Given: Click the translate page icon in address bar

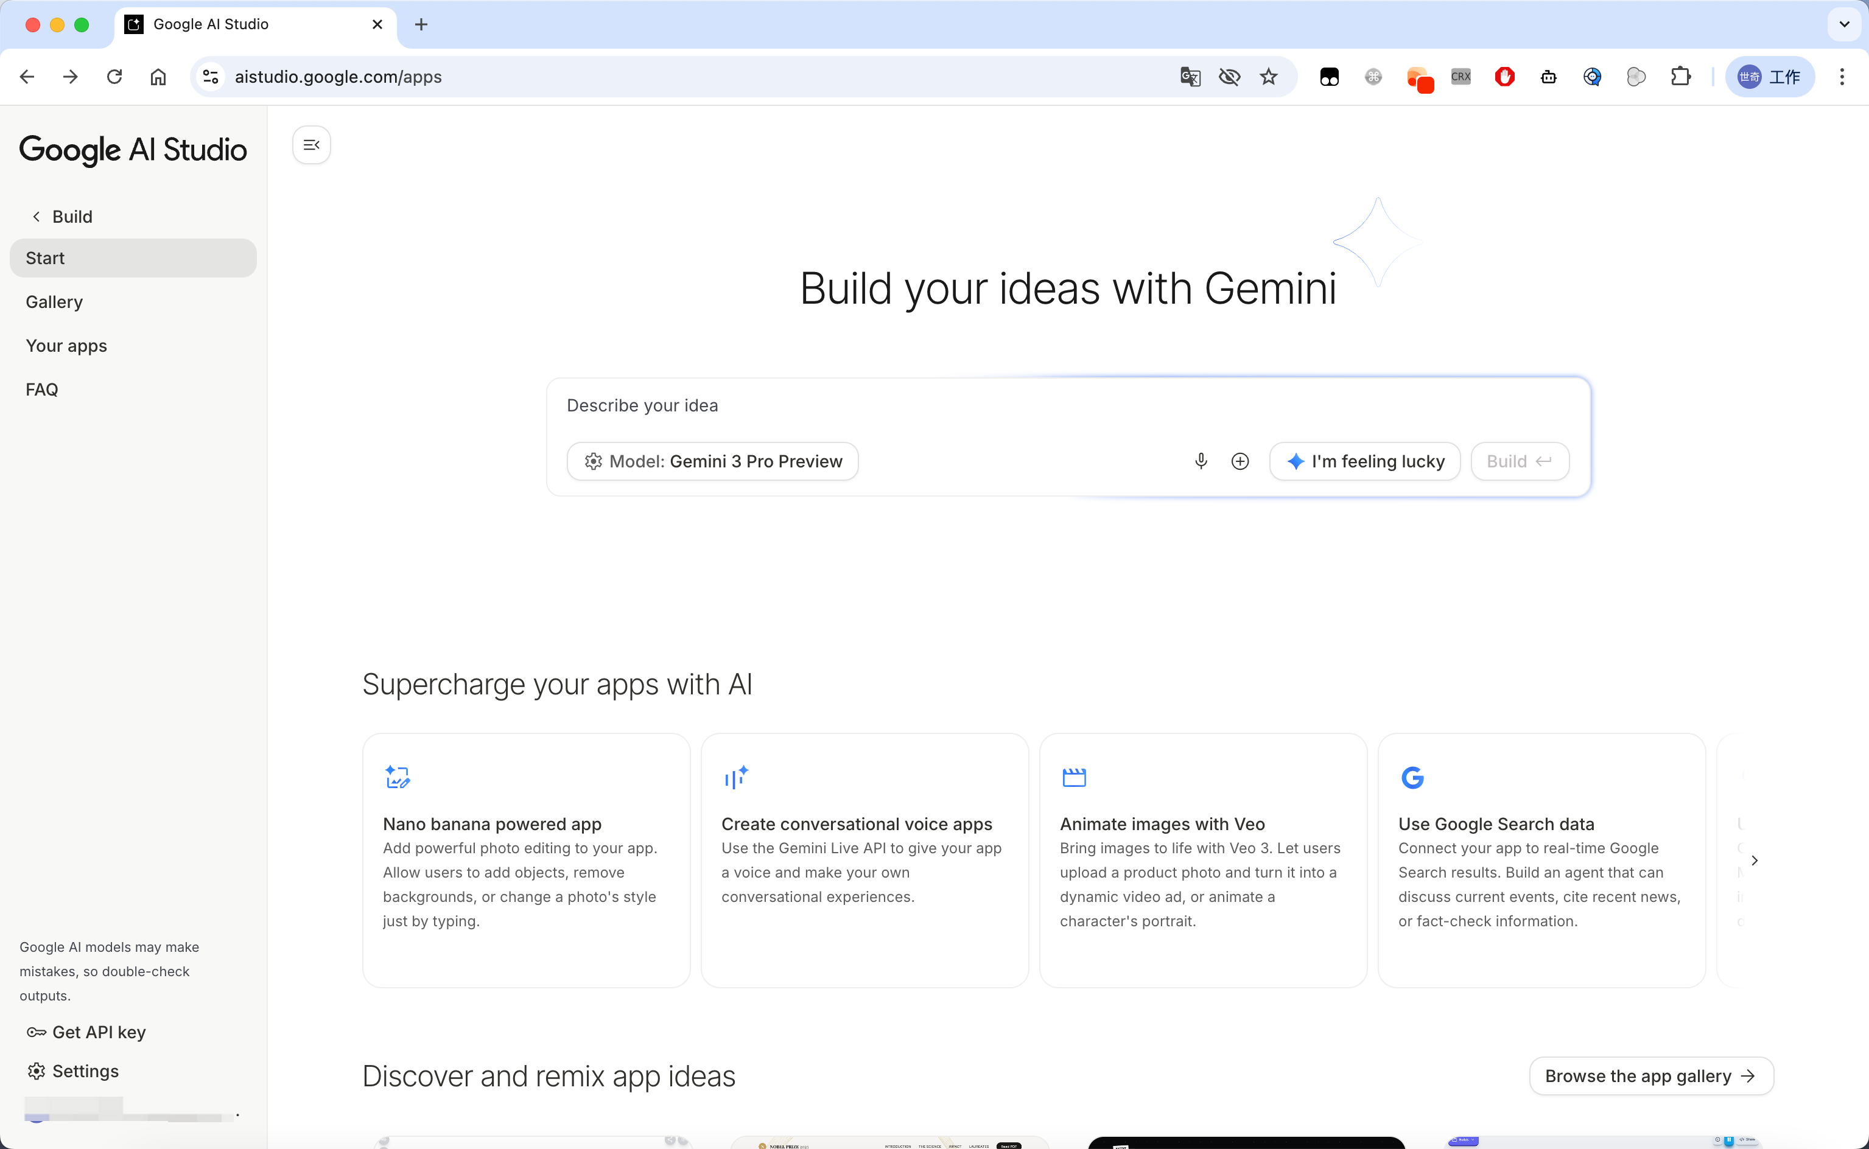Looking at the screenshot, I should coord(1190,77).
